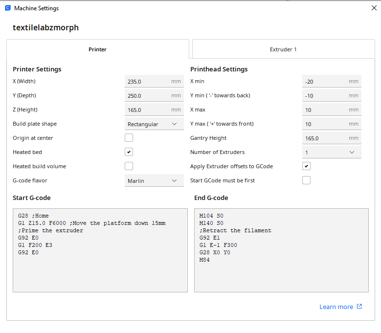Open the Number of Extruders dropdown
381x333 pixels.
pyautogui.click(x=332, y=153)
